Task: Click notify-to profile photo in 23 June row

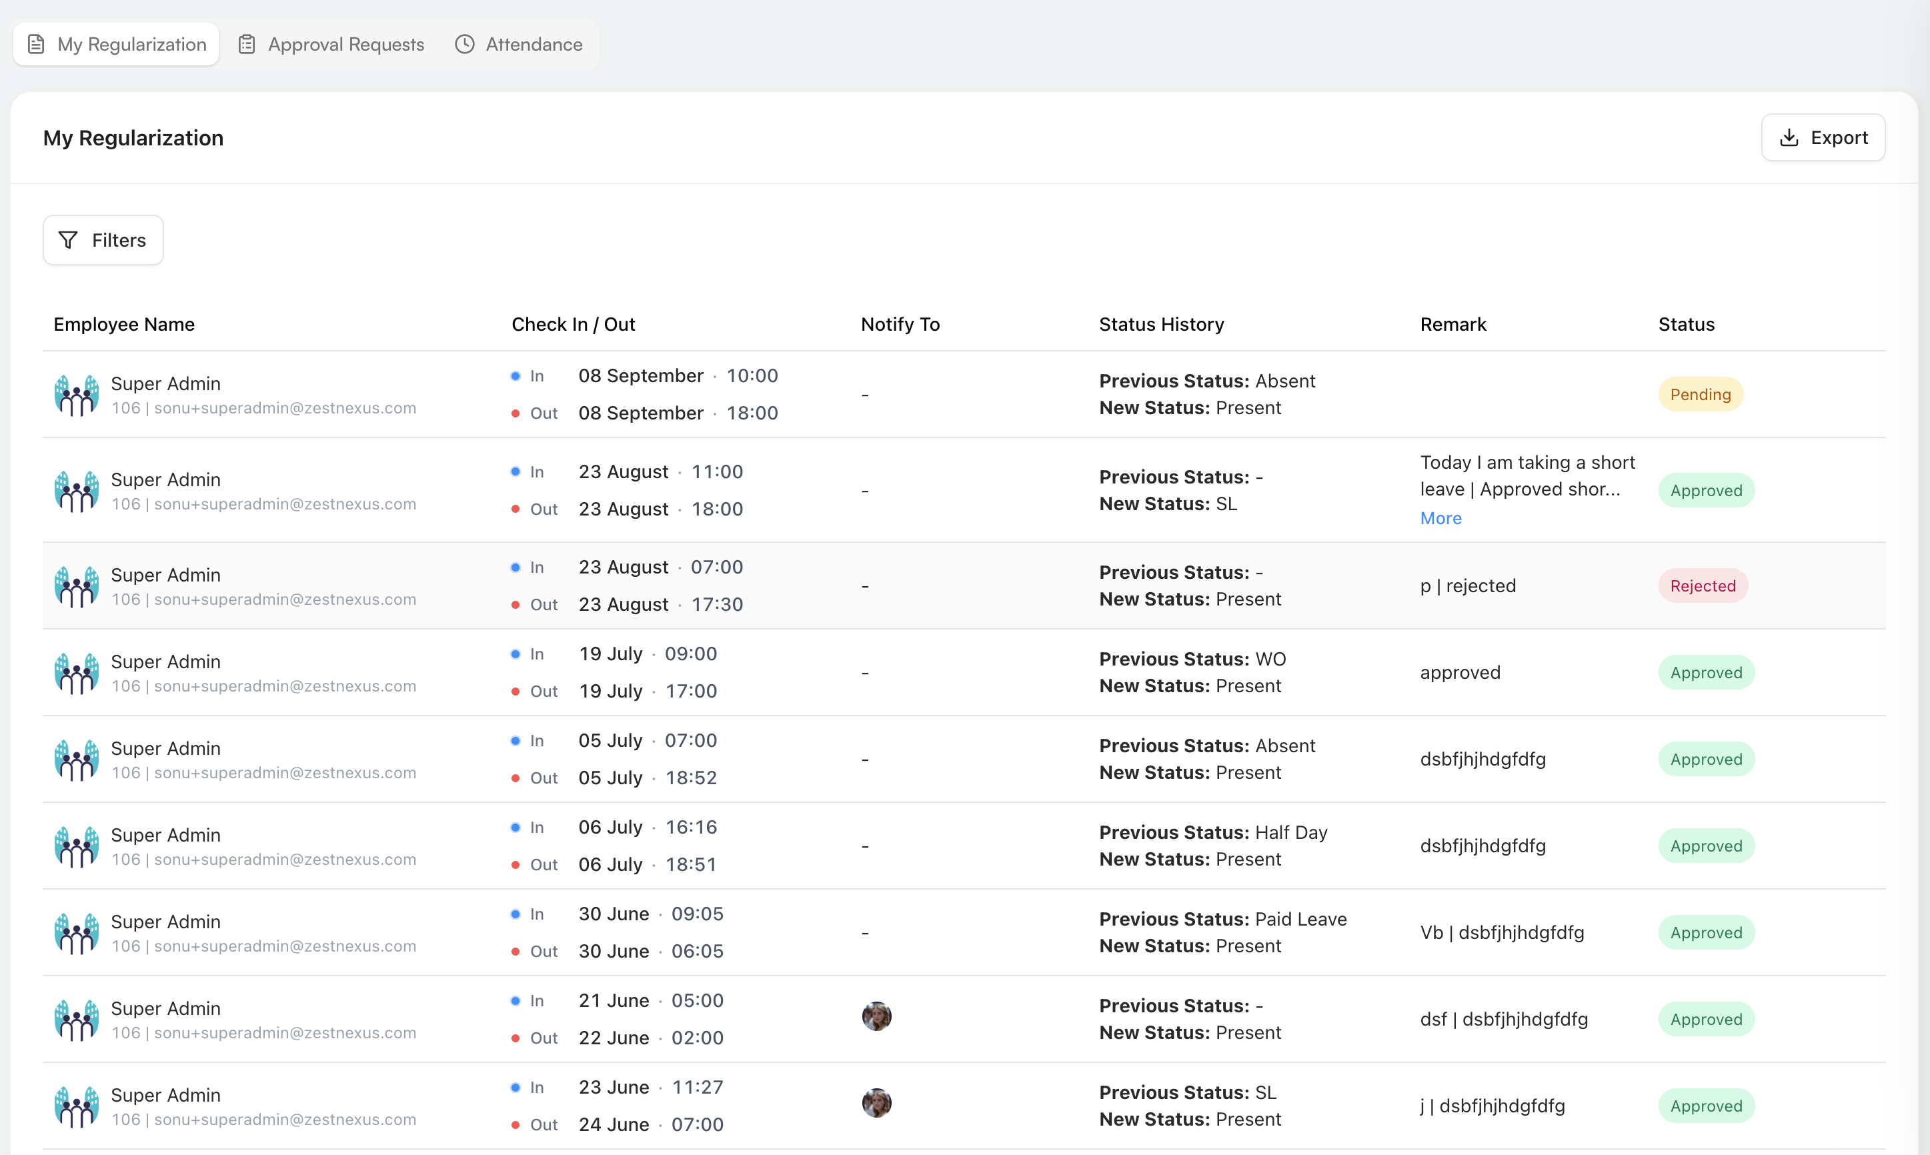Action: [x=876, y=1103]
